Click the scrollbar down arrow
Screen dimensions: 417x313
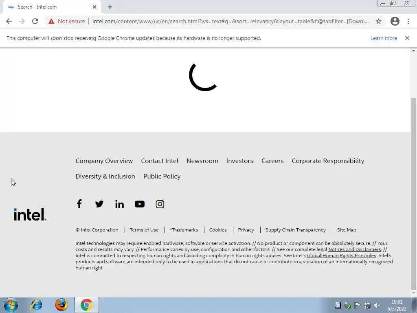[x=413, y=293]
